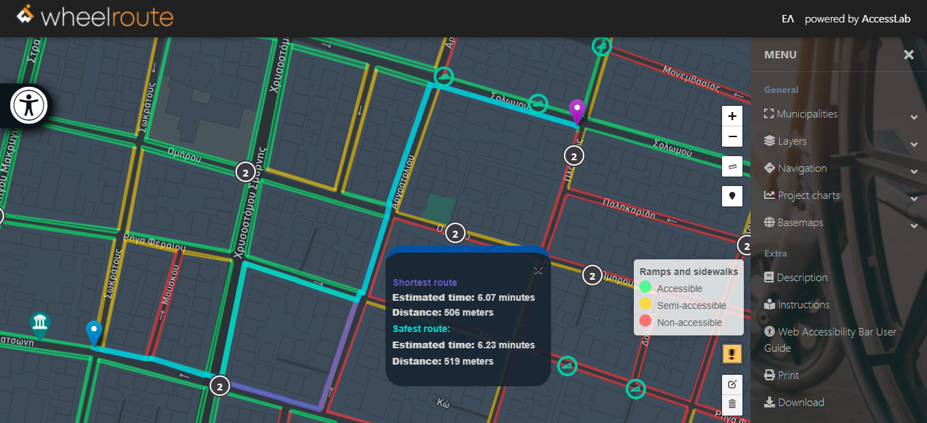Image resolution: width=927 pixels, height=423 pixels.
Task: Click the trash delete map tool
Action: point(732,405)
